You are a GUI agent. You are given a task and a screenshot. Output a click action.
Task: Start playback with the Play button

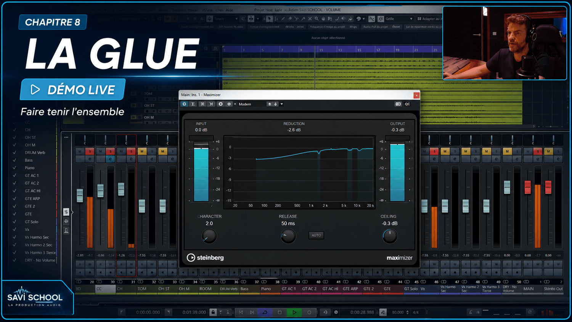click(294, 312)
